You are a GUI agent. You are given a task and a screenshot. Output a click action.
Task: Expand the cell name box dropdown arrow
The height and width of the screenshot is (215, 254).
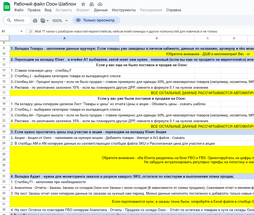[21, 31]
